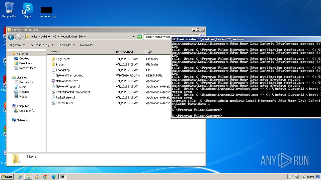Image resolution: width=321 pixels, height=180 pixels.
Task: Focus the Search NetworkMiner field
Action: coord(158,37)
